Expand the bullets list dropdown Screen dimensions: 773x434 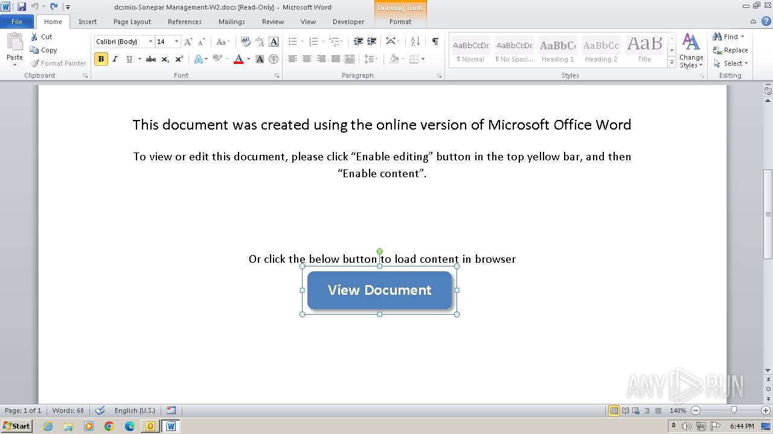[x=303, y=42]
